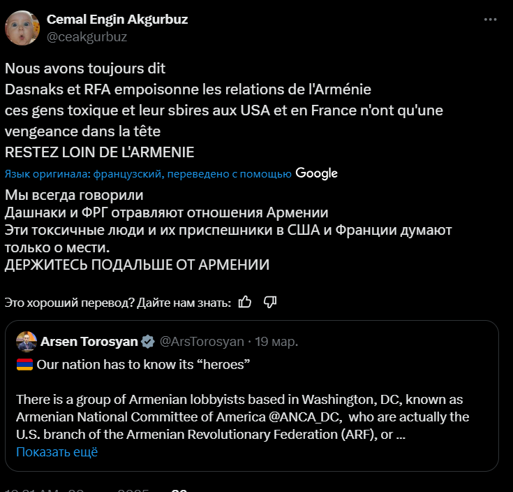This screenshot has width=513, height=492.
Task: Click the Google logo in translation notice
Action: [316, 173]
